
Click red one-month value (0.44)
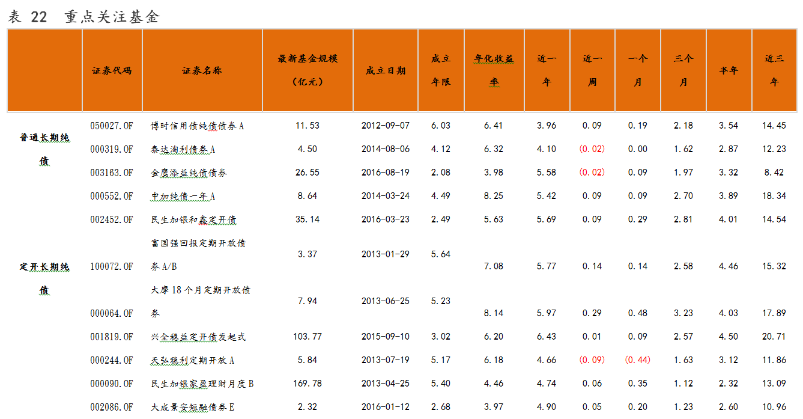coord(638,360)
